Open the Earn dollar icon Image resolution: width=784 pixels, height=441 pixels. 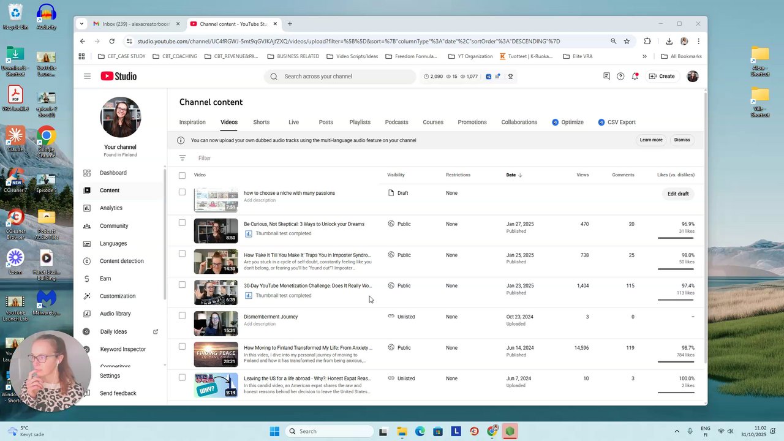[x=87, y=279]
